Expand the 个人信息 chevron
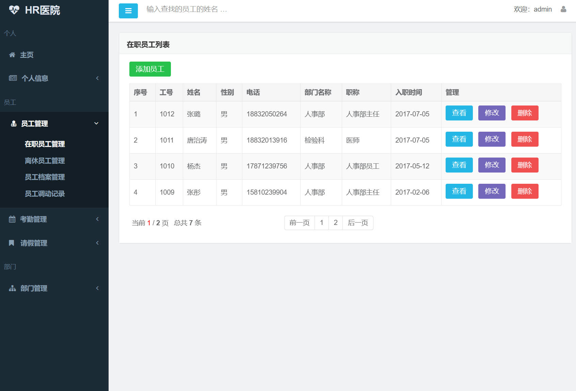 pyautogui.click(x=97, y=78)
